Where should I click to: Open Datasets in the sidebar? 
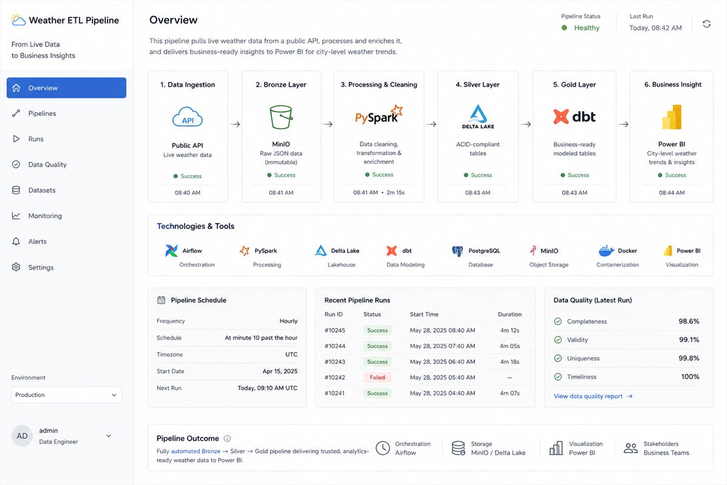[67, 190]
